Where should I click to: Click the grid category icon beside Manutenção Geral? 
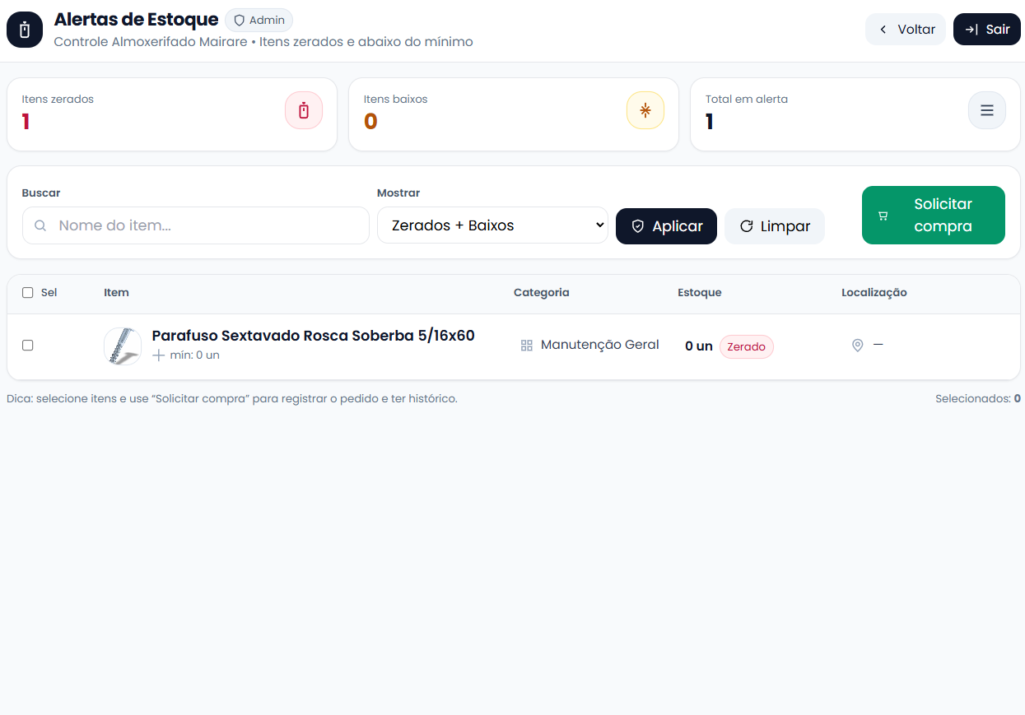pos(527,346)
